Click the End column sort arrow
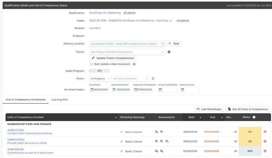 click(x=222, y=117)
